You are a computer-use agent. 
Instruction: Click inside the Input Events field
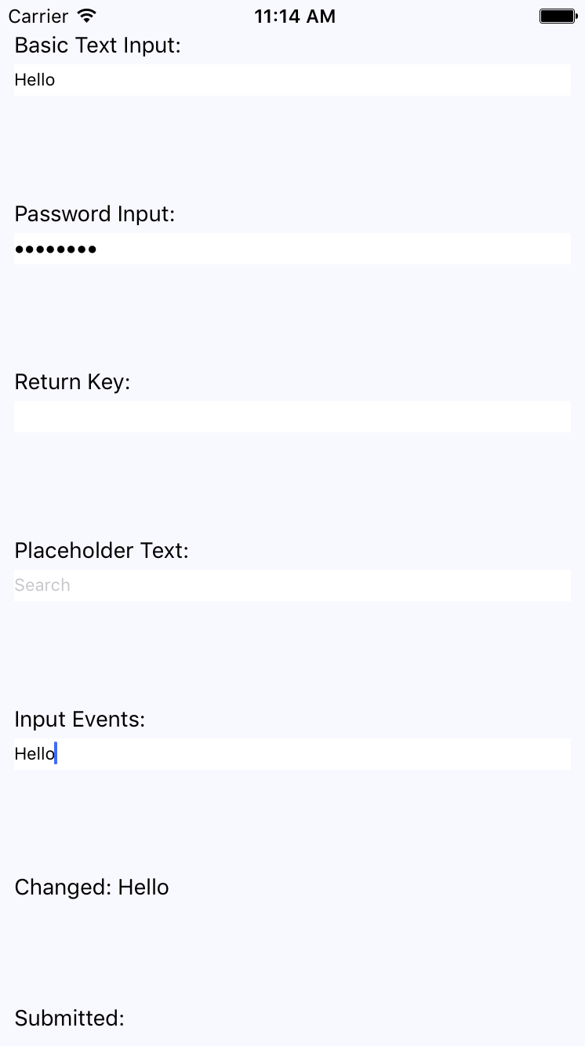coord(292,754)
